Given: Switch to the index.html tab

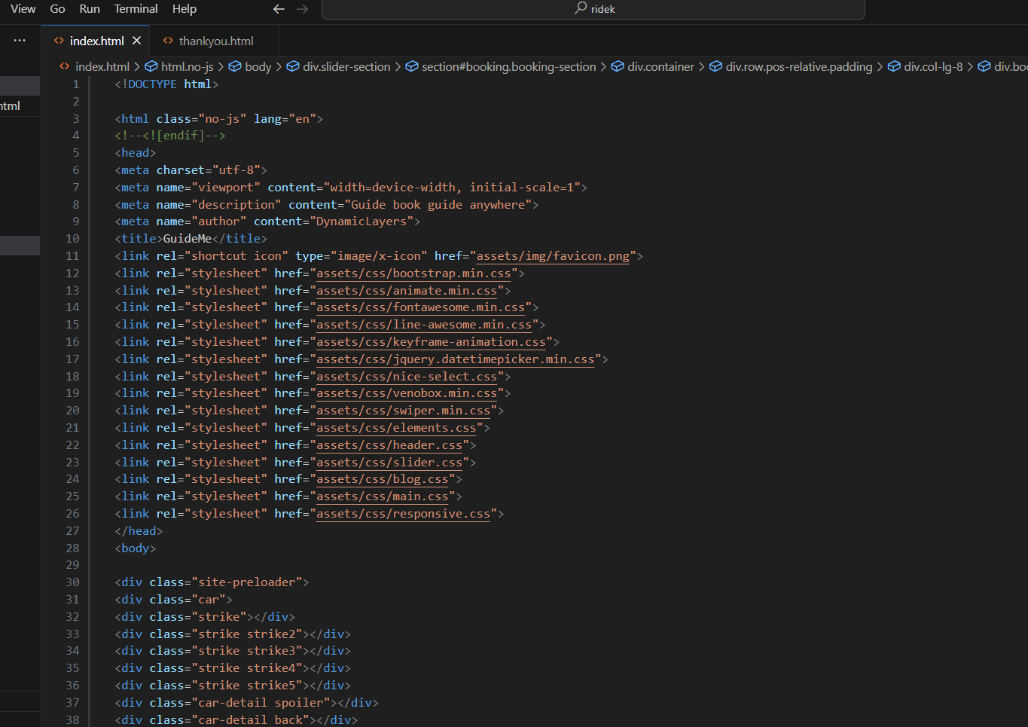Looking at the screenshot, I should [97, 41].
